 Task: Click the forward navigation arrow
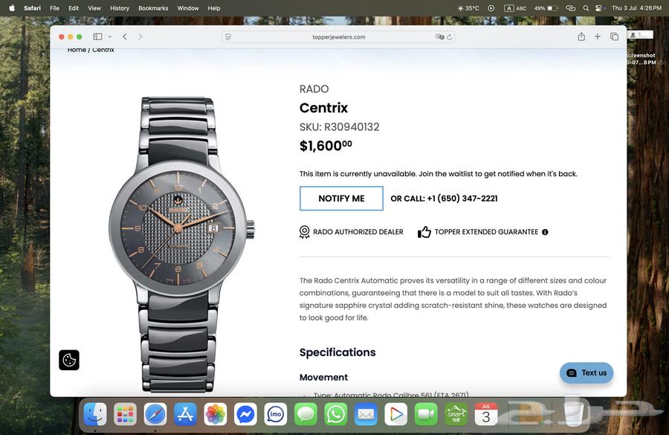(140, 36)
